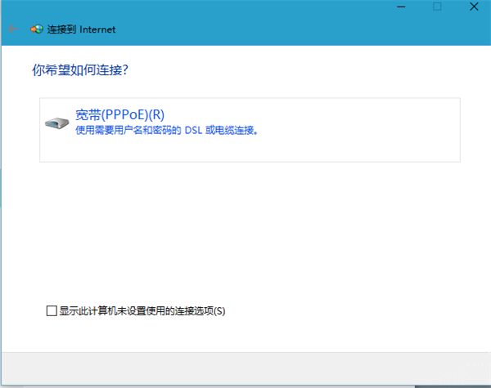The image size is (491, 388).
Task: Click the gray footer bar of the wizard
Action: click(x=245, y=369)
